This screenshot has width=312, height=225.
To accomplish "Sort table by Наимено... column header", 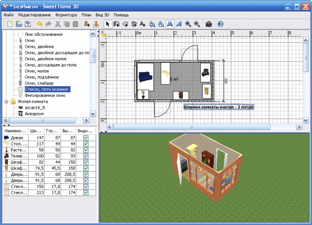I will click(15, 131).
